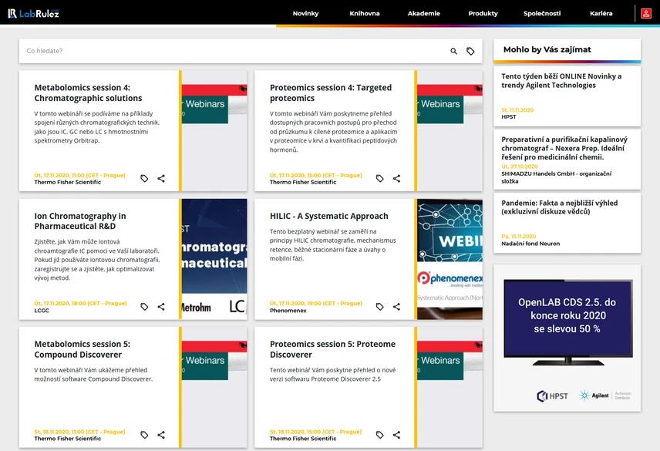Click the Proteomics session 4 Webinars thumbnail
This screenshot has width=660, height=451.
(x=450, y=131)
